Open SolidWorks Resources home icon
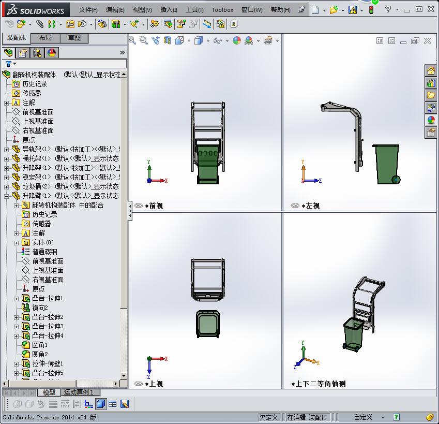The image size is (439, 424). click(431, 71)
